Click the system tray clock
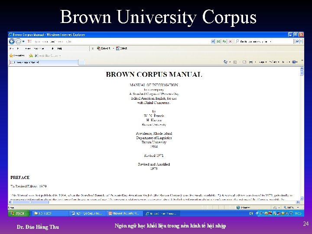312x234 pixels. click(x=298, y=214)
